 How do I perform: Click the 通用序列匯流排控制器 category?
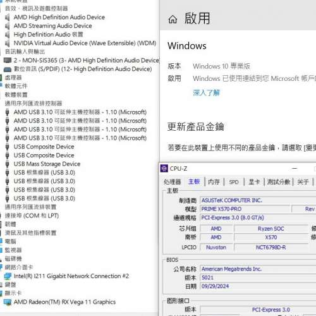click(x=33, y=104)
